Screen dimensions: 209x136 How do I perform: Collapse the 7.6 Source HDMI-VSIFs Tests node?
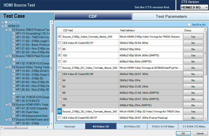7,105
